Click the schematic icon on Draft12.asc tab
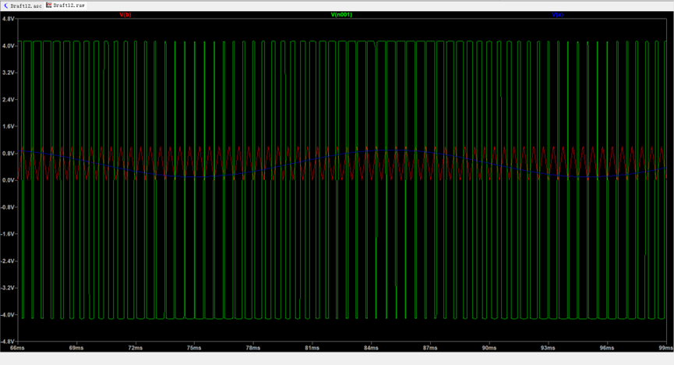674x365 pixels. pos(5,5)
